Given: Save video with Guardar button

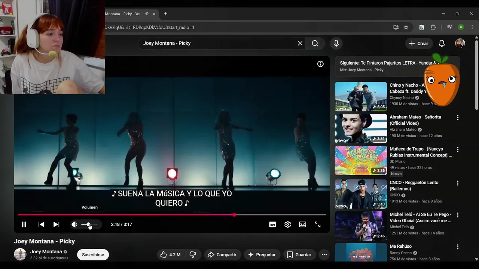Looking at the screenshot, I should (x=299, y=255).
